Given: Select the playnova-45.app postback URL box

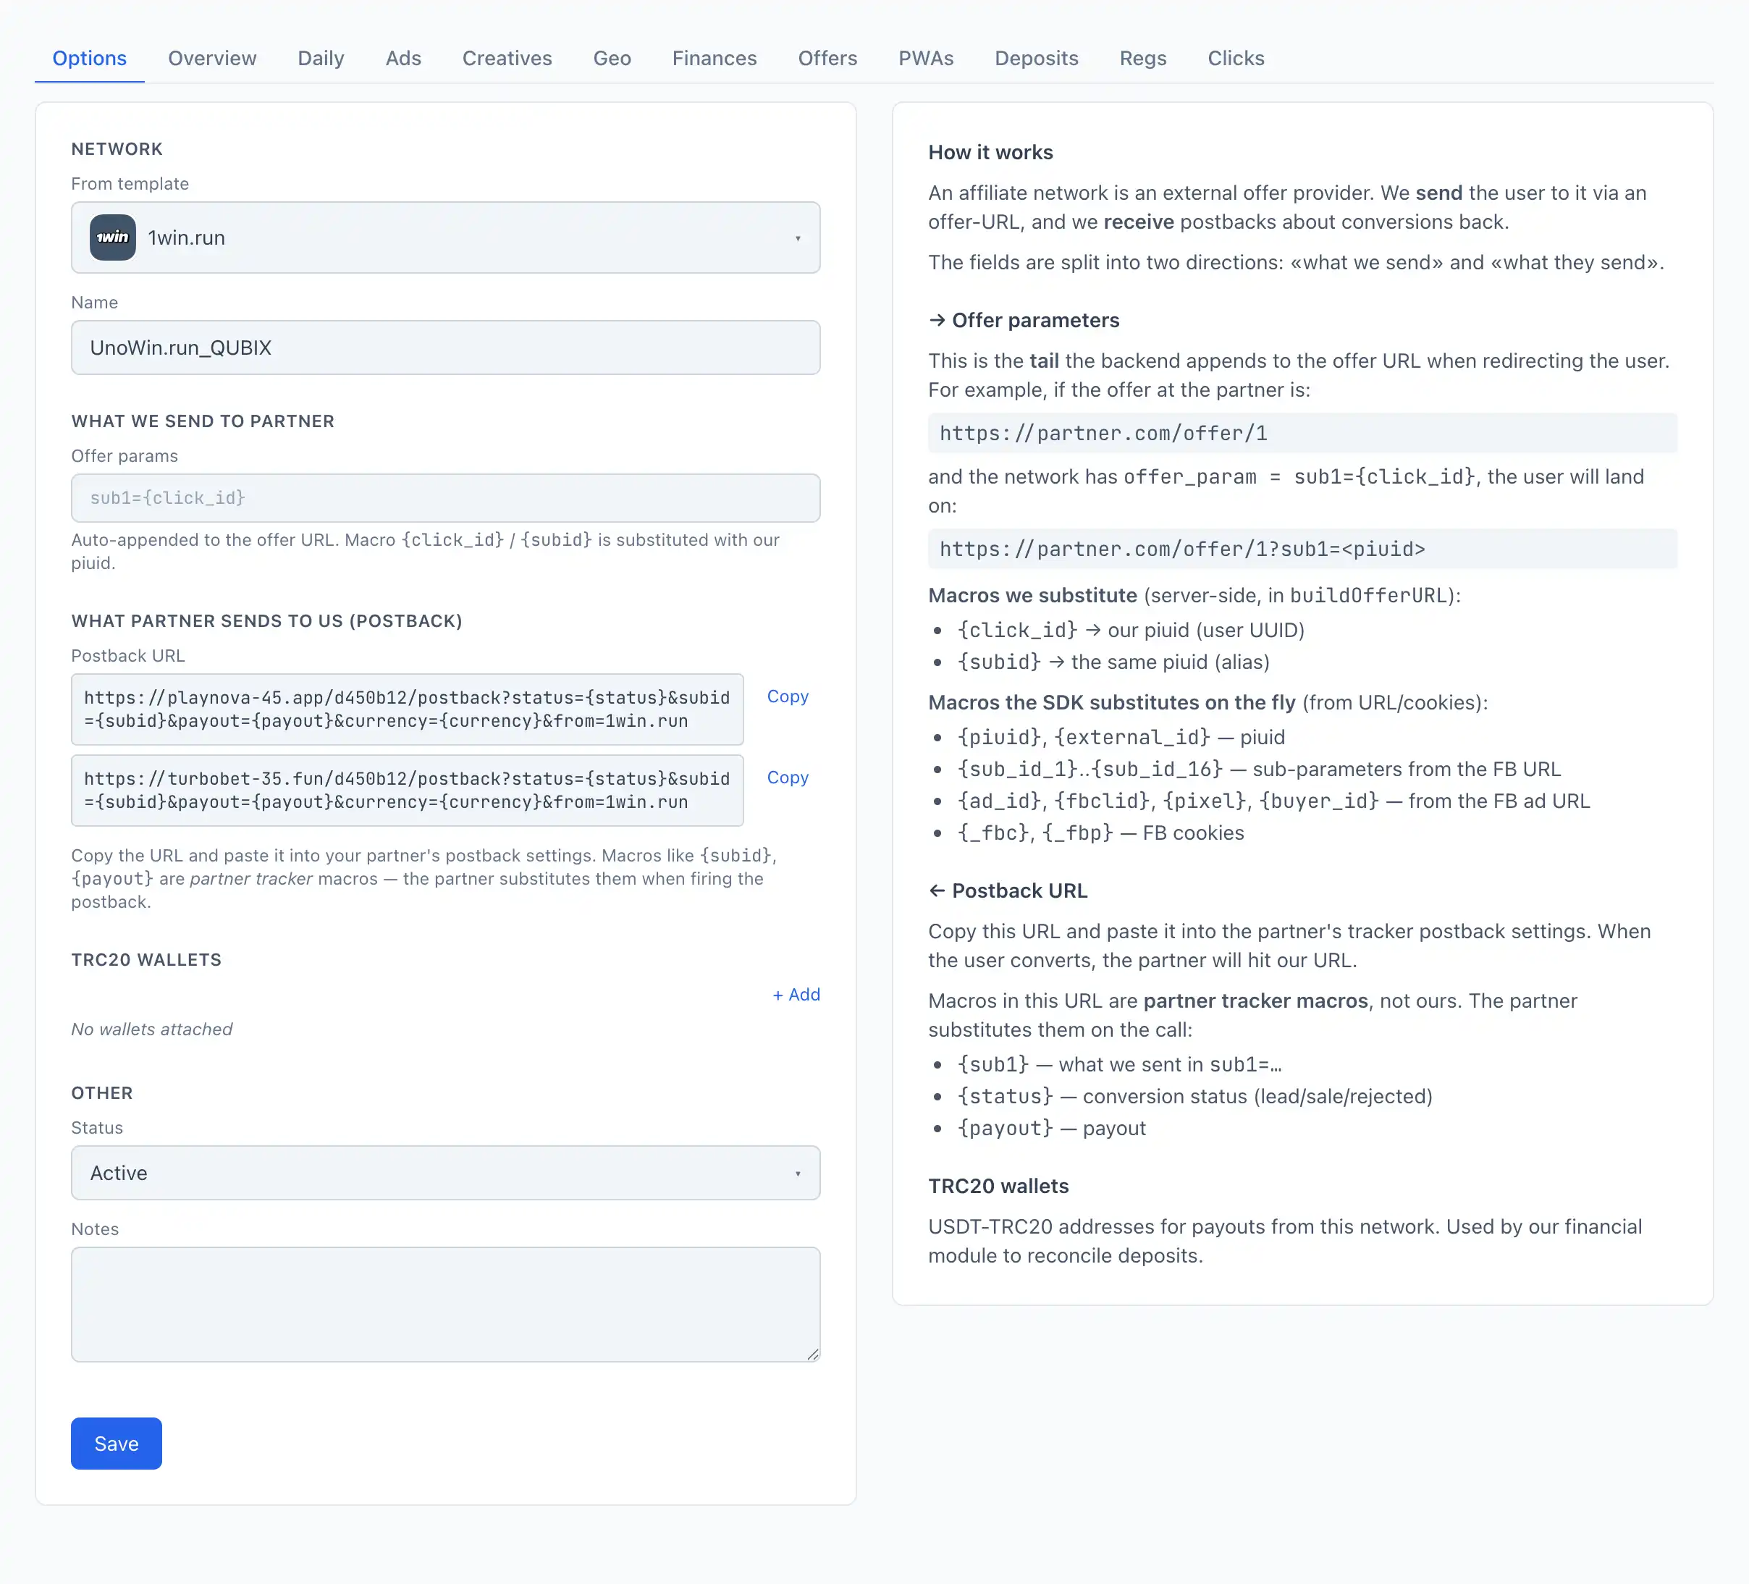Looking at the screenshot, I should pyautogui.click(x=407, y=709).
